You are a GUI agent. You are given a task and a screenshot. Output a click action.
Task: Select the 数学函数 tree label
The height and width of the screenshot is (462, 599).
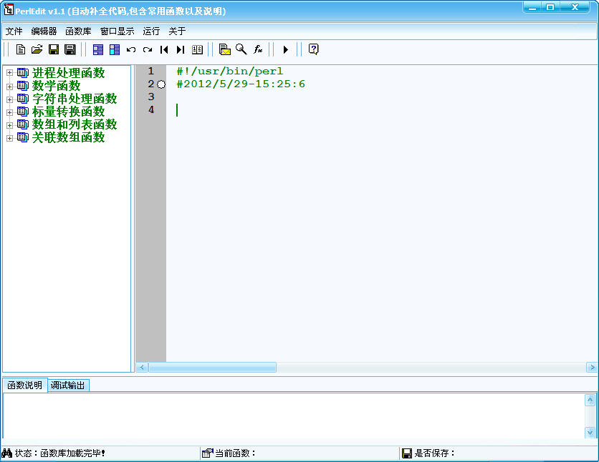click(x=56, y=86)
